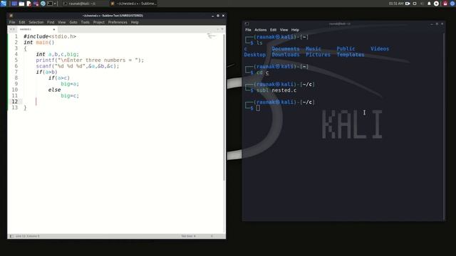
Task: Open the Tools menu in Sublime Text
Action: coord(85,22)
